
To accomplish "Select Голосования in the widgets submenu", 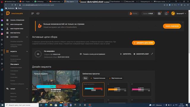I will tap(14, 71).
